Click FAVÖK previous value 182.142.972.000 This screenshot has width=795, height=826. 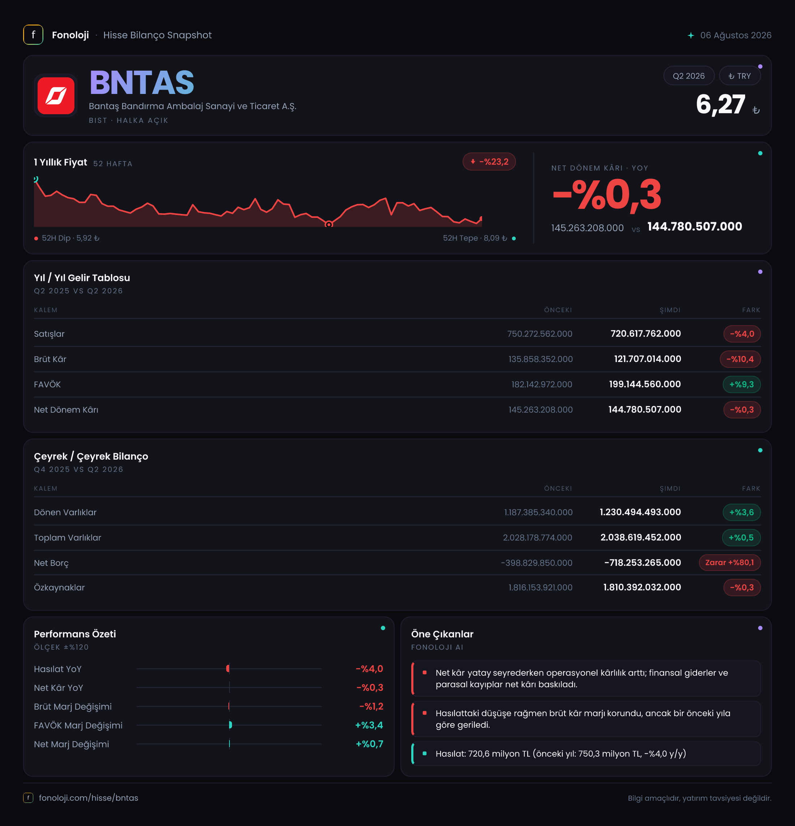tap(542, 384)
